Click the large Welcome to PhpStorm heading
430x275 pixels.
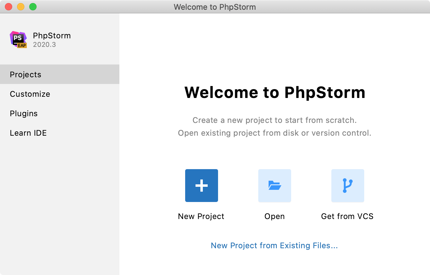tap(275, 92)
